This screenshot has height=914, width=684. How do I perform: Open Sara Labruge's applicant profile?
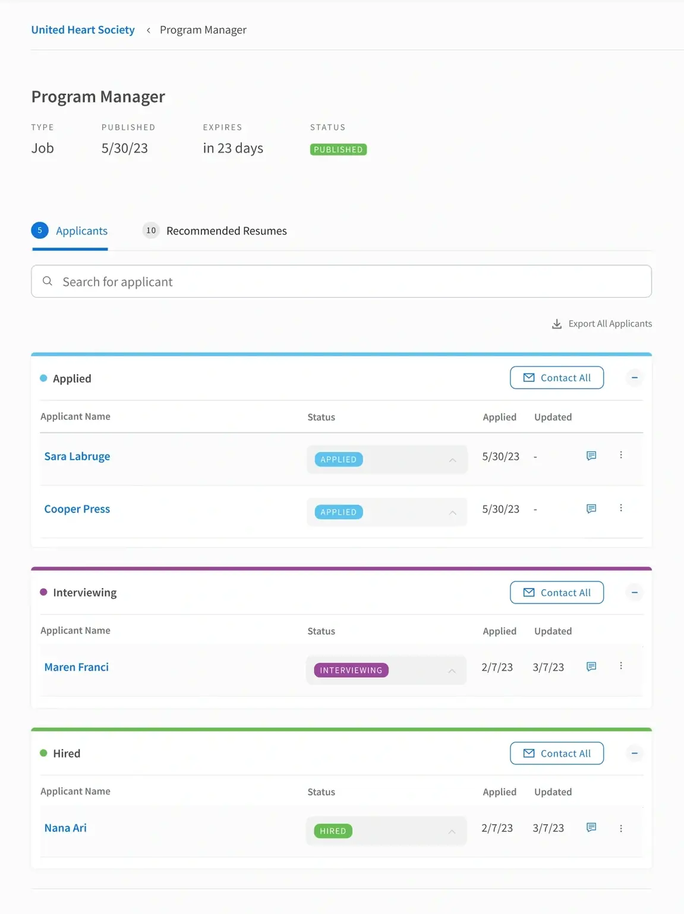click(77, 456)
